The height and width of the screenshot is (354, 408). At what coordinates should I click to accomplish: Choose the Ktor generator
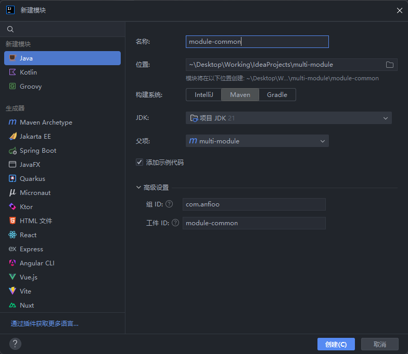[62, 206]
